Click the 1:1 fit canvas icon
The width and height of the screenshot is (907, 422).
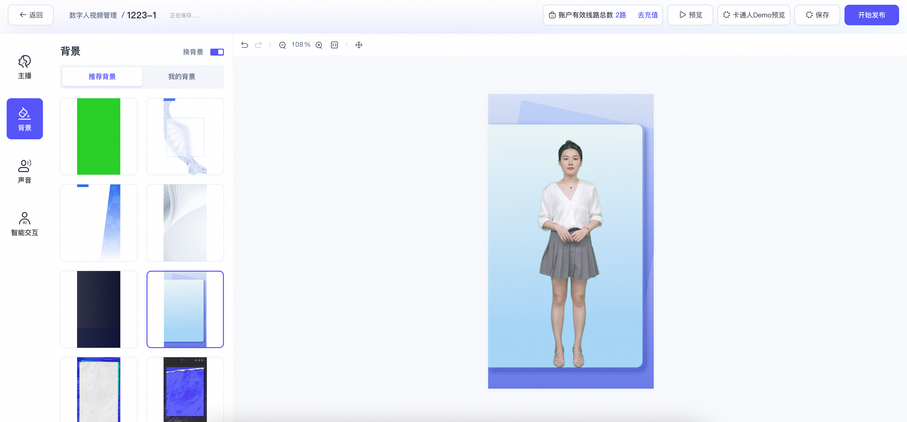[334, 45]
